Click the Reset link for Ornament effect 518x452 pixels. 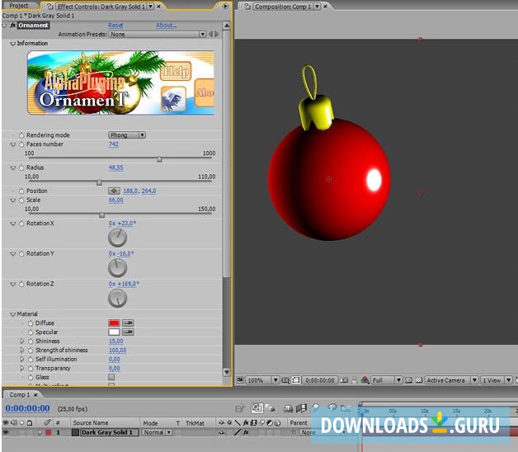pyautogui.click(x=115, y=26)
